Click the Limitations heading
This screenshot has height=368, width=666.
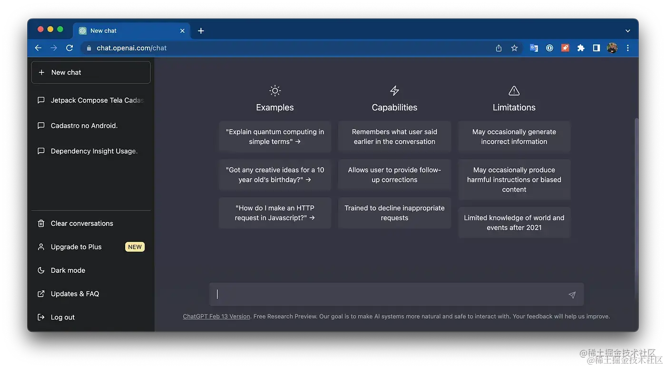coord(514,107)
